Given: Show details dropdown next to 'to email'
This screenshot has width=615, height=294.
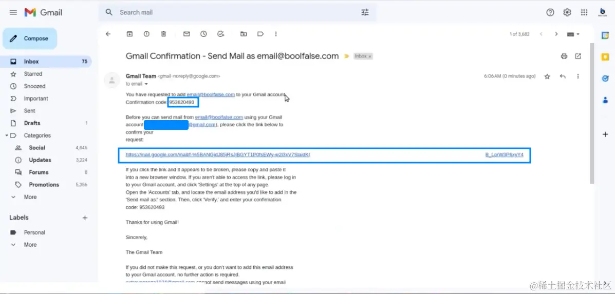Looking at the screenshot, I should [x=146, y=84].
